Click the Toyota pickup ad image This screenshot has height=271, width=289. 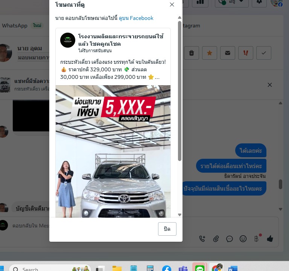coord(113,151)
